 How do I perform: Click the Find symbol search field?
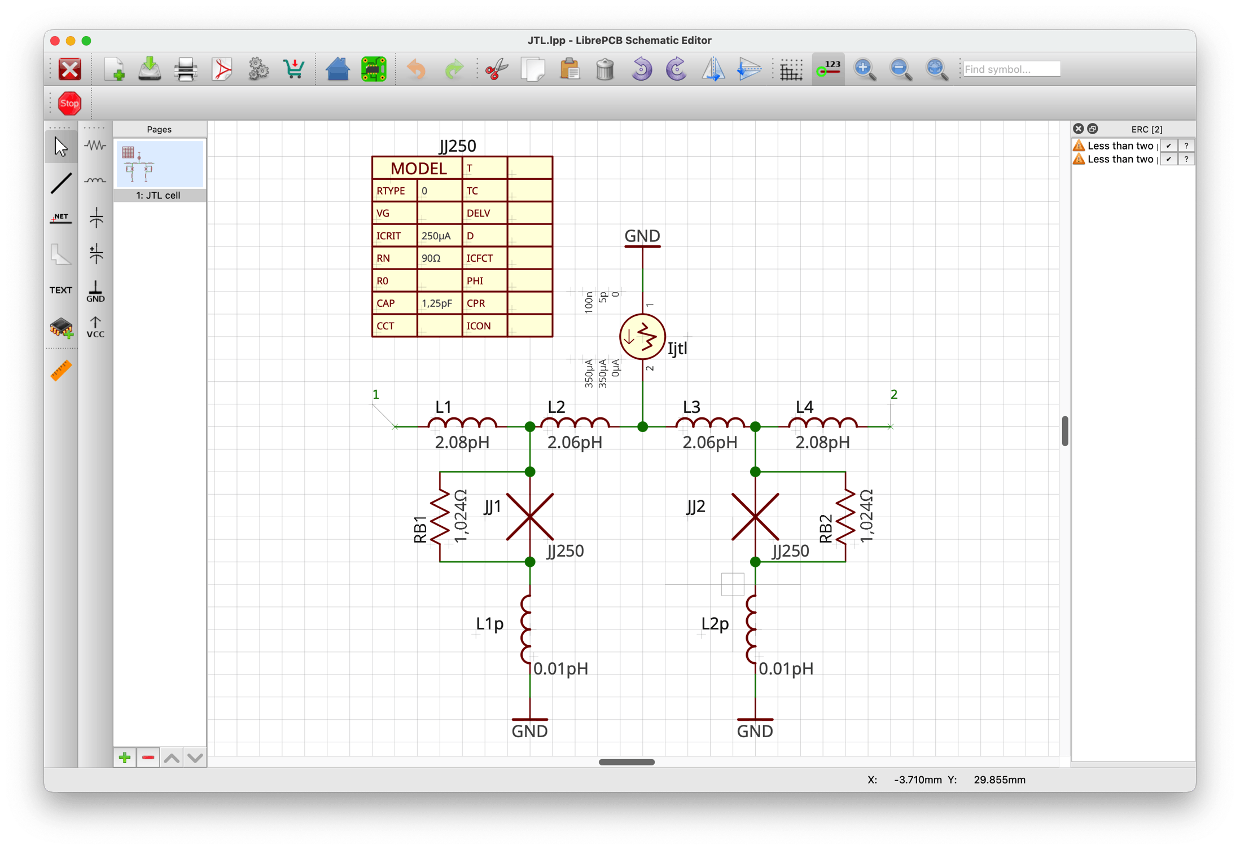(x=1011, y=69)
